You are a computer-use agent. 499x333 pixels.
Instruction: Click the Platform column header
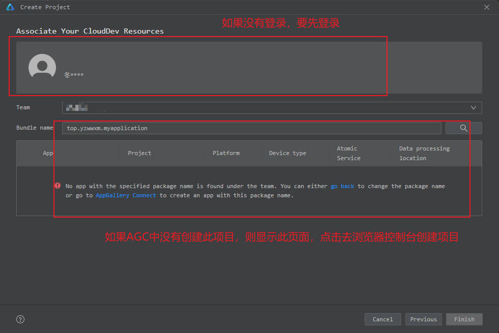tap(226, 153)
